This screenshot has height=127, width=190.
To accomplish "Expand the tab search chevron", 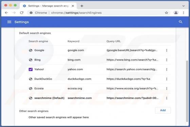I will 184,6.
